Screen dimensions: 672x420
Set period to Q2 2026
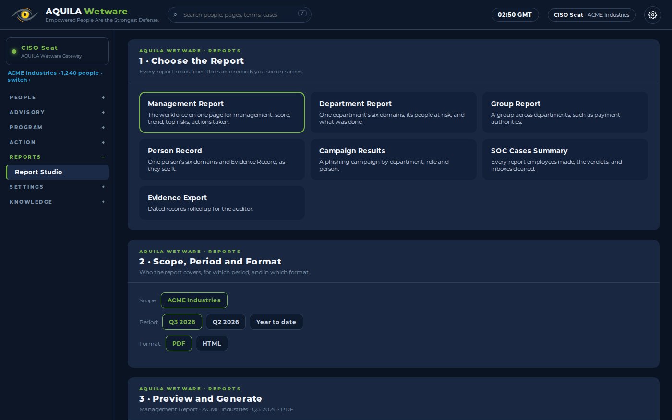[x=226, y=322]
